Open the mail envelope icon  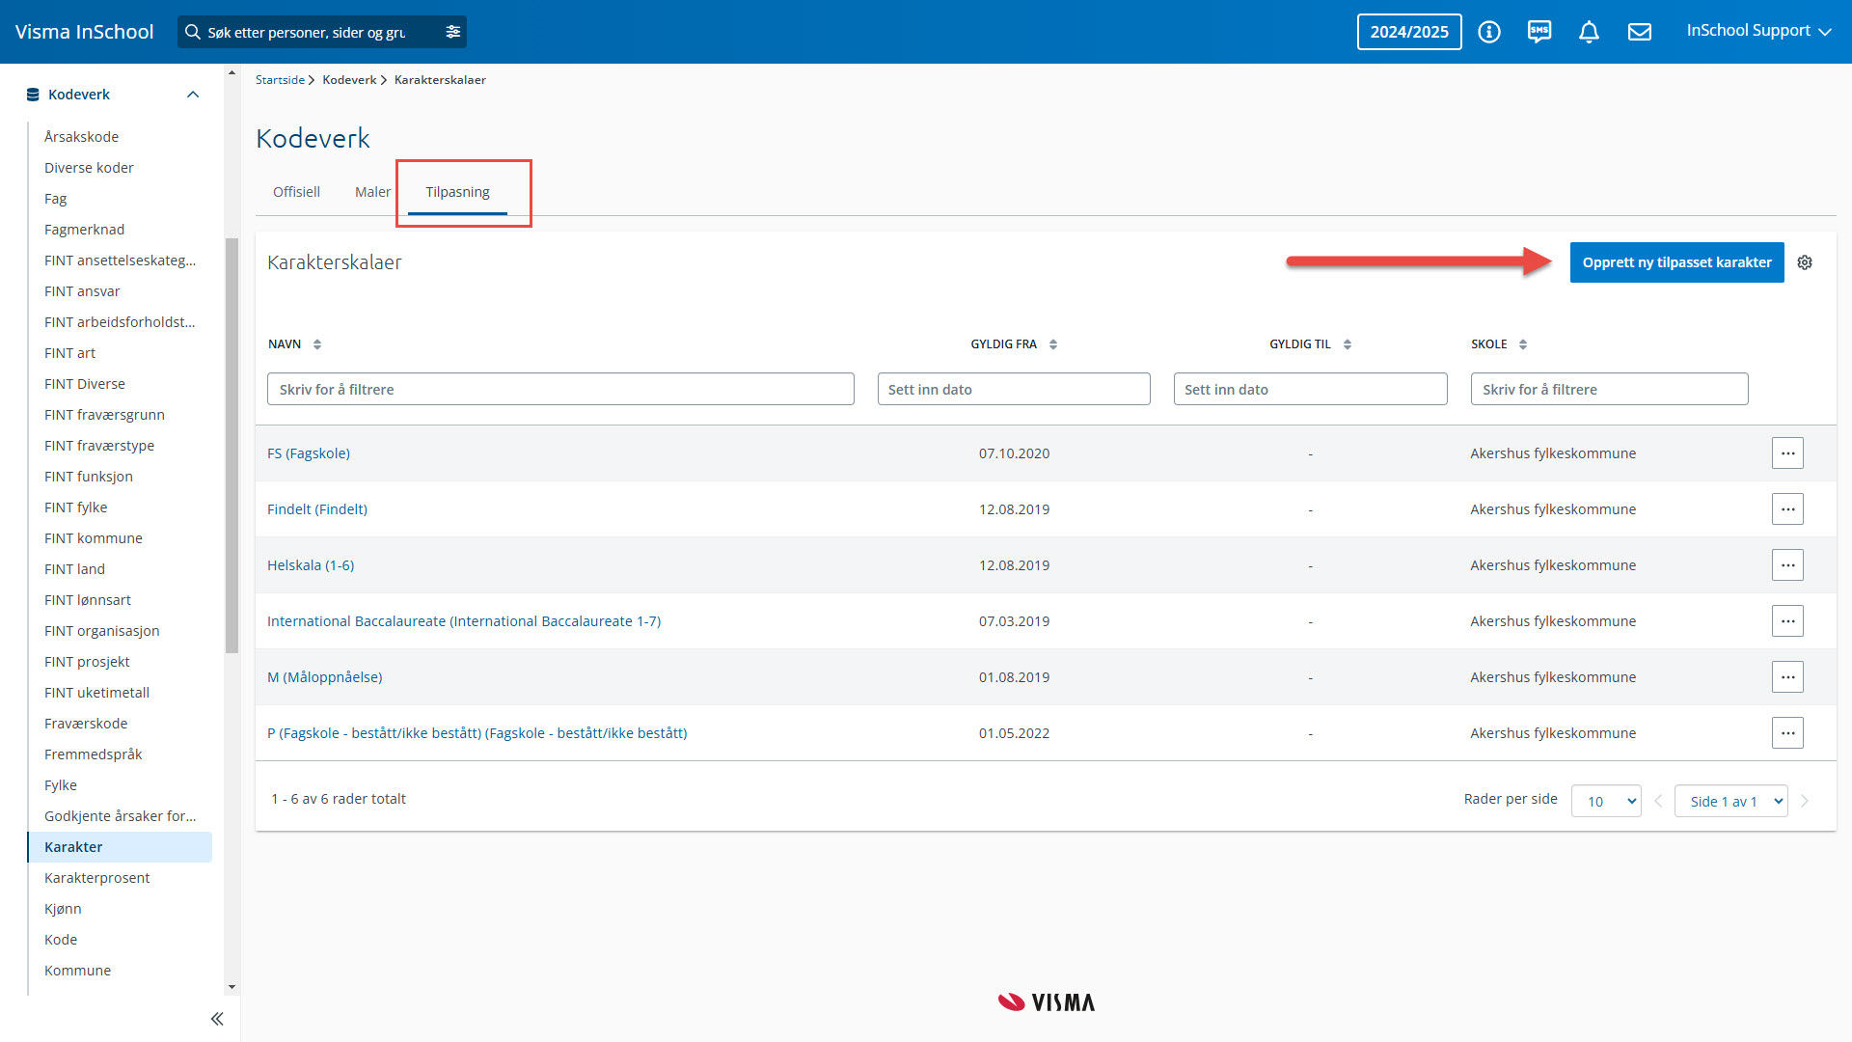point(1640,32)
